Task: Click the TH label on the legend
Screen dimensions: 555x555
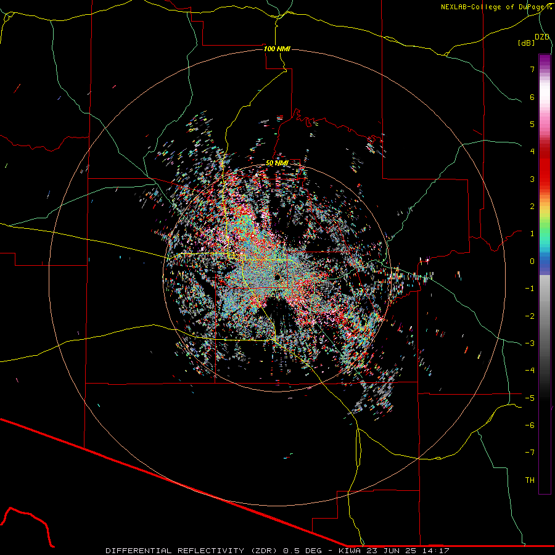Action: click(x=530, y=480)
